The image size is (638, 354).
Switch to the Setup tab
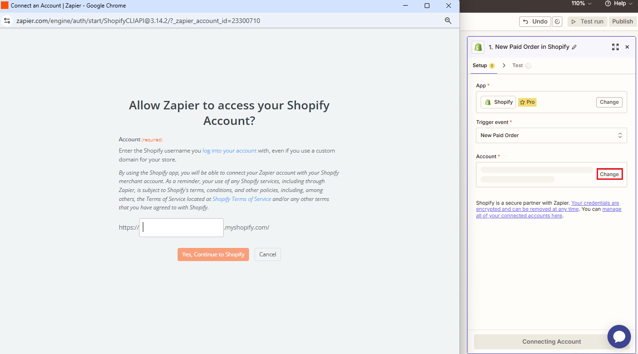pos(483,65)
